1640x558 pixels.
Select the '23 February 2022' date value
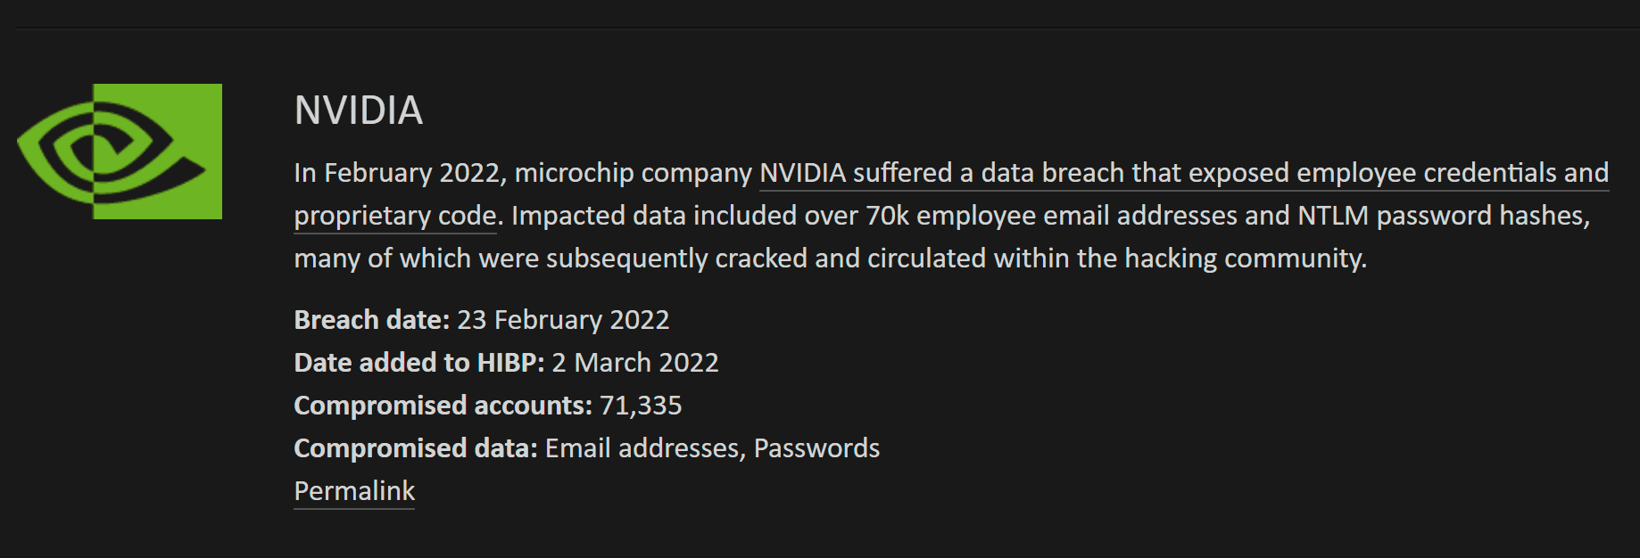[x=563, y=319]
